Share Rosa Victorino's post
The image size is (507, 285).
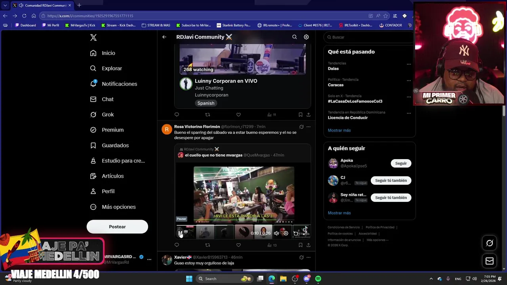pos(309,245)
